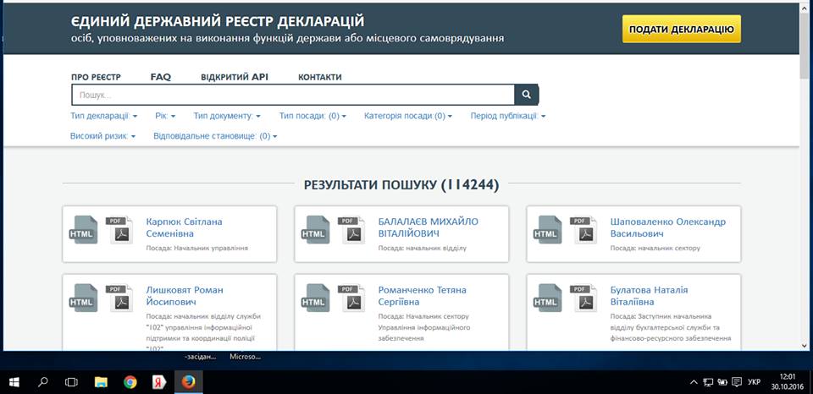
Task: Open HTML declaration for Шаповаленко Олександр
Action: coord(548,230)
